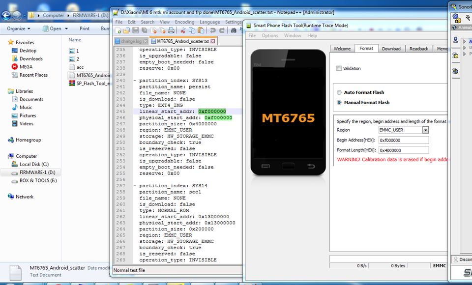
Task: Close the MT6765_Android_scatter.txt tab with its red X
Action: point(213,41)
